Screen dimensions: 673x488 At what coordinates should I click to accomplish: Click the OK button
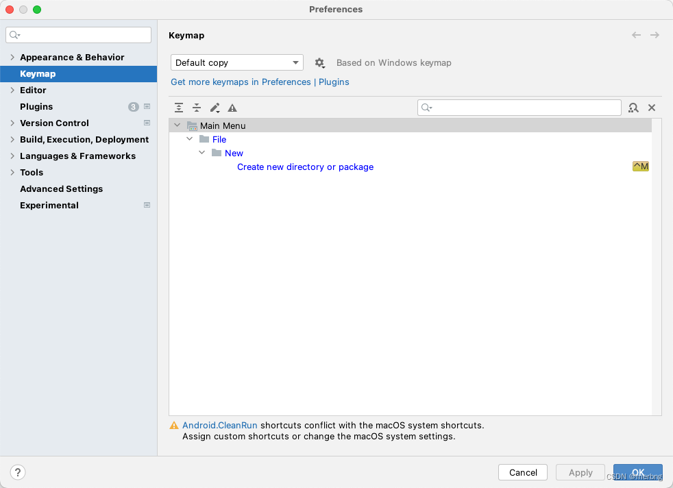pyautogui.click(x=638, y=472)
